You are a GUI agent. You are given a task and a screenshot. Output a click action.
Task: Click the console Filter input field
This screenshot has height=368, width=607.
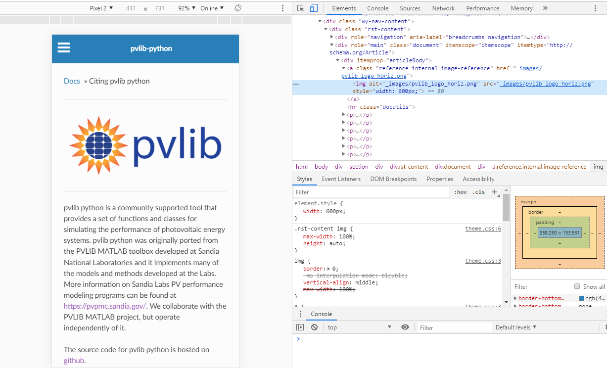[x=454, y=327]
